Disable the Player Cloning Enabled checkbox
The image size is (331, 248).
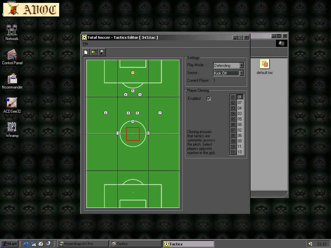208,98
